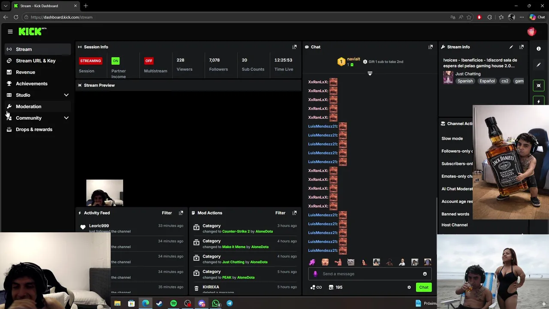This screenshot has width=549, height=309.
Task: Go to Stream in the sidebar
Action: [x=38, y=49]
